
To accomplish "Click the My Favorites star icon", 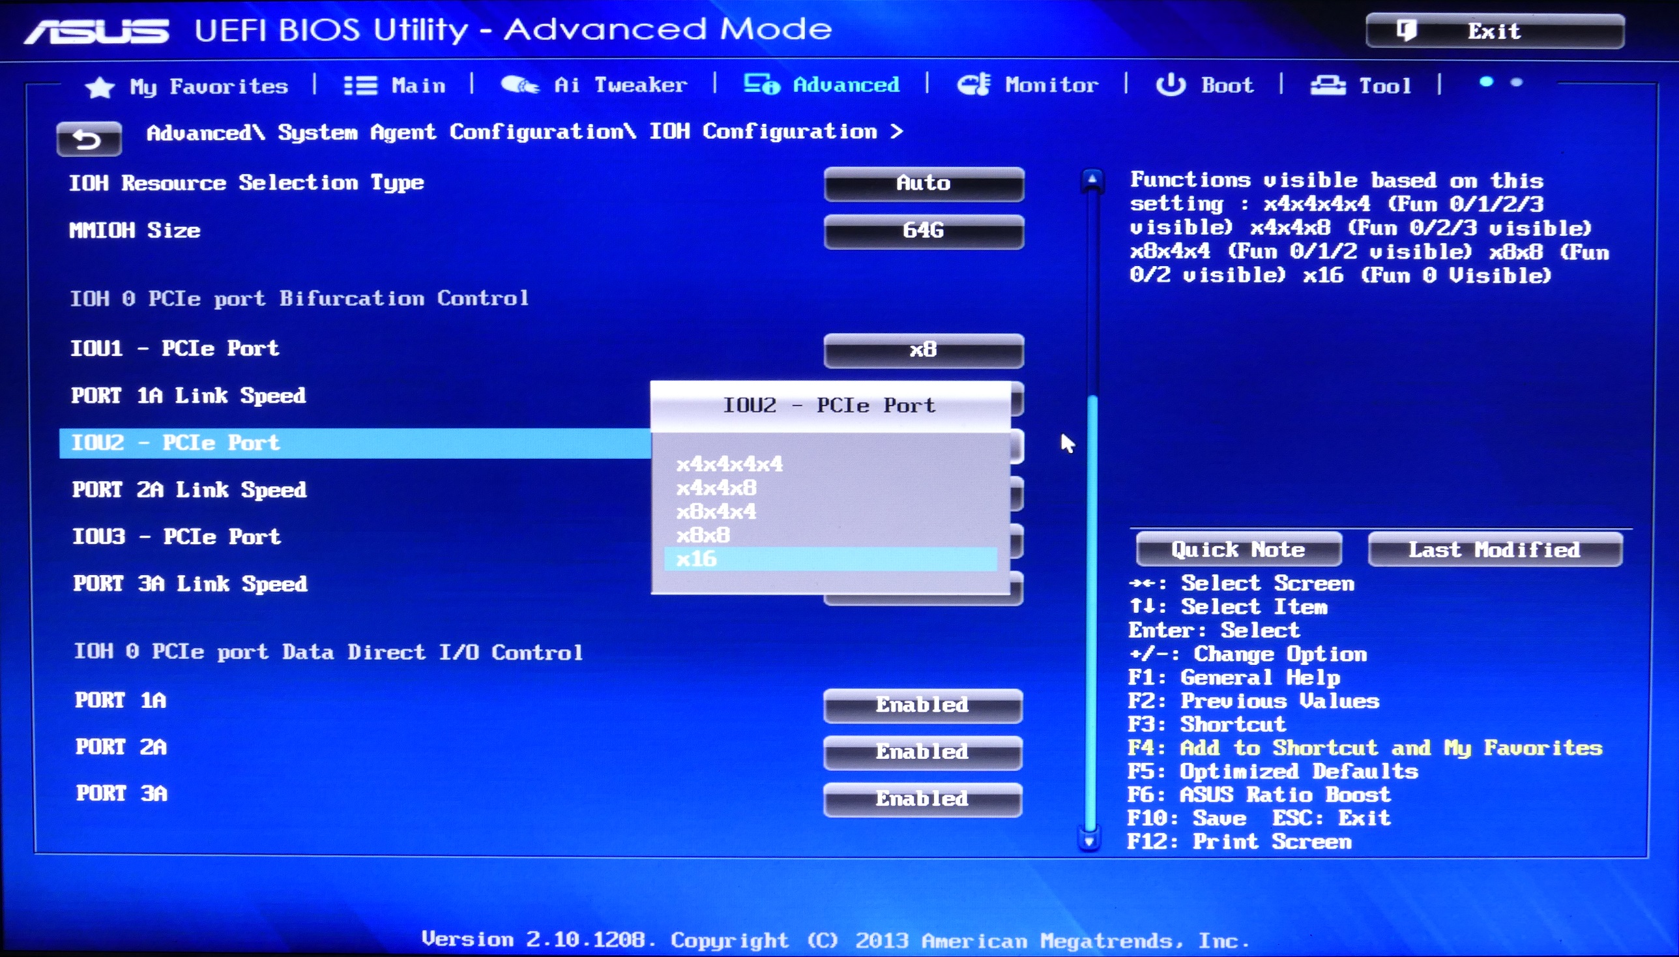I will [100, 87].
